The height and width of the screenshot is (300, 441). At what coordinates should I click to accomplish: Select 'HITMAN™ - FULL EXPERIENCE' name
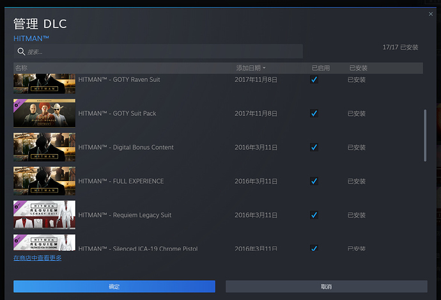click(121, 181)
